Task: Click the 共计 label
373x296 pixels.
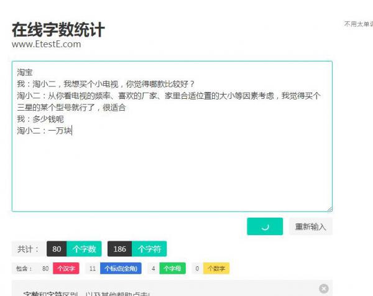Action: pyautogui.click(x=27, y=249)
